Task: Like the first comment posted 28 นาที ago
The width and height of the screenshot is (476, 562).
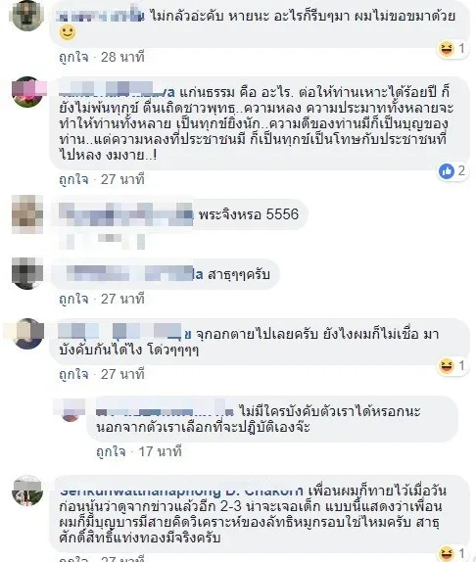Action: (x=73, y=58)
